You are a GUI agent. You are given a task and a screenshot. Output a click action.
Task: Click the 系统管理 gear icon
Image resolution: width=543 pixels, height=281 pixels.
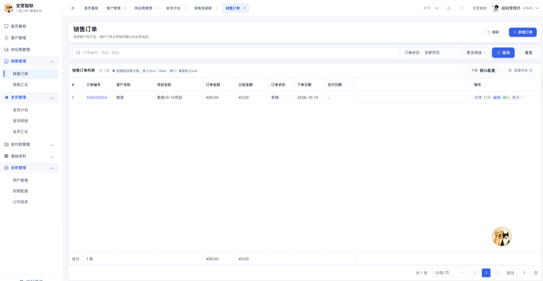click(x=6, y=168)
